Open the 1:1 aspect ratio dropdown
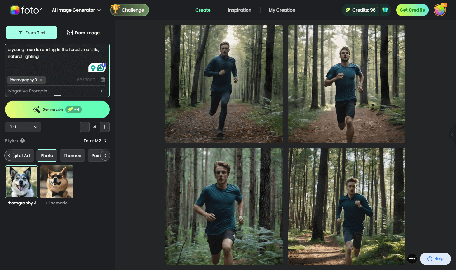456x270 pixels. (23, 127)
